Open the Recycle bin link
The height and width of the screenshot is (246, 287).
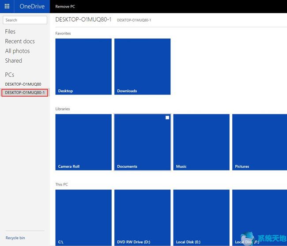point(15,238)
